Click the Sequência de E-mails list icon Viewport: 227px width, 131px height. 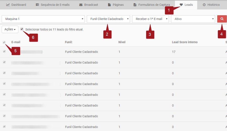(37, 5)
